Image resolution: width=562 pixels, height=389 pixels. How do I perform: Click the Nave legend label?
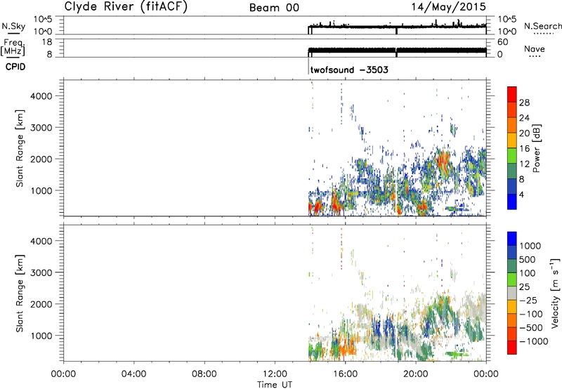pyautogui.click(x=535, y=49)
